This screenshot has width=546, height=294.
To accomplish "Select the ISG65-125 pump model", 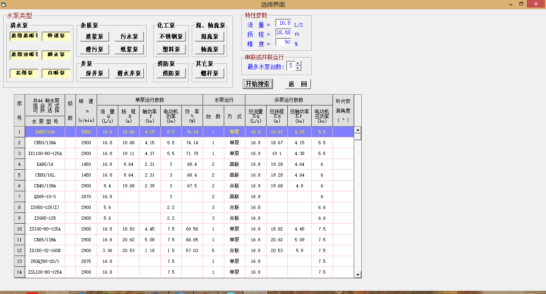I will (45, 218).
